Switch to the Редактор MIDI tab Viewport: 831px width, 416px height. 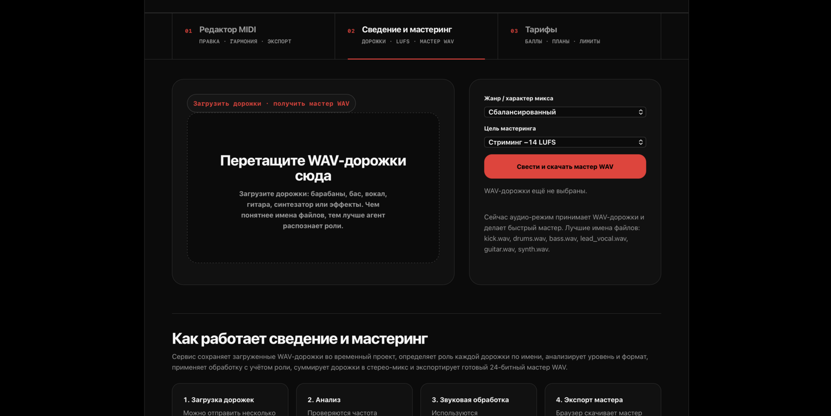pyautogui.click(x=253, y=36)
